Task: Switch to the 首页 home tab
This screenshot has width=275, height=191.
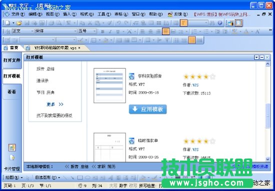Action: click(12, 48)
